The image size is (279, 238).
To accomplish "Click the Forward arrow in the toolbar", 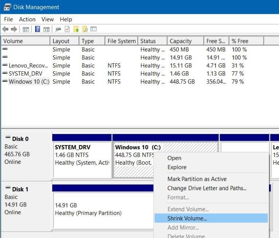I will click(14, 29).
